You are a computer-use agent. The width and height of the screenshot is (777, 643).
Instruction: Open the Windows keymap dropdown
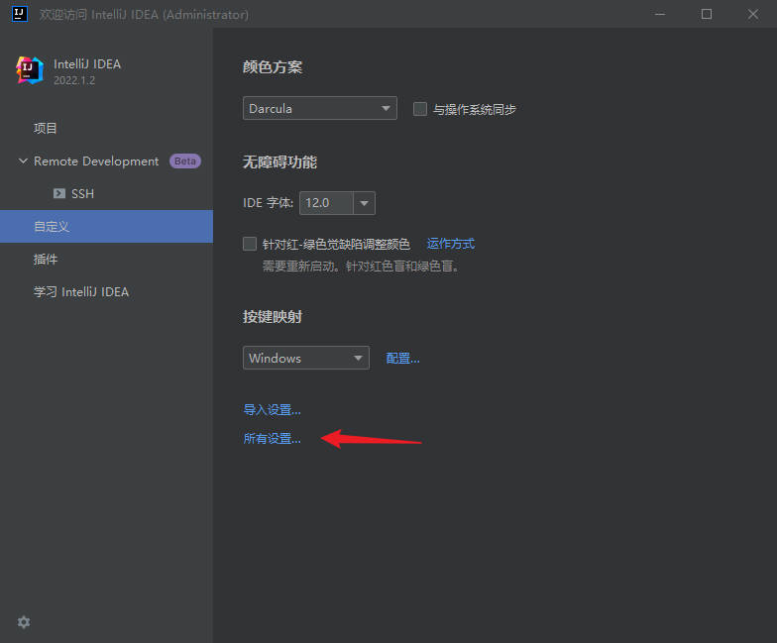click(305, 358)
